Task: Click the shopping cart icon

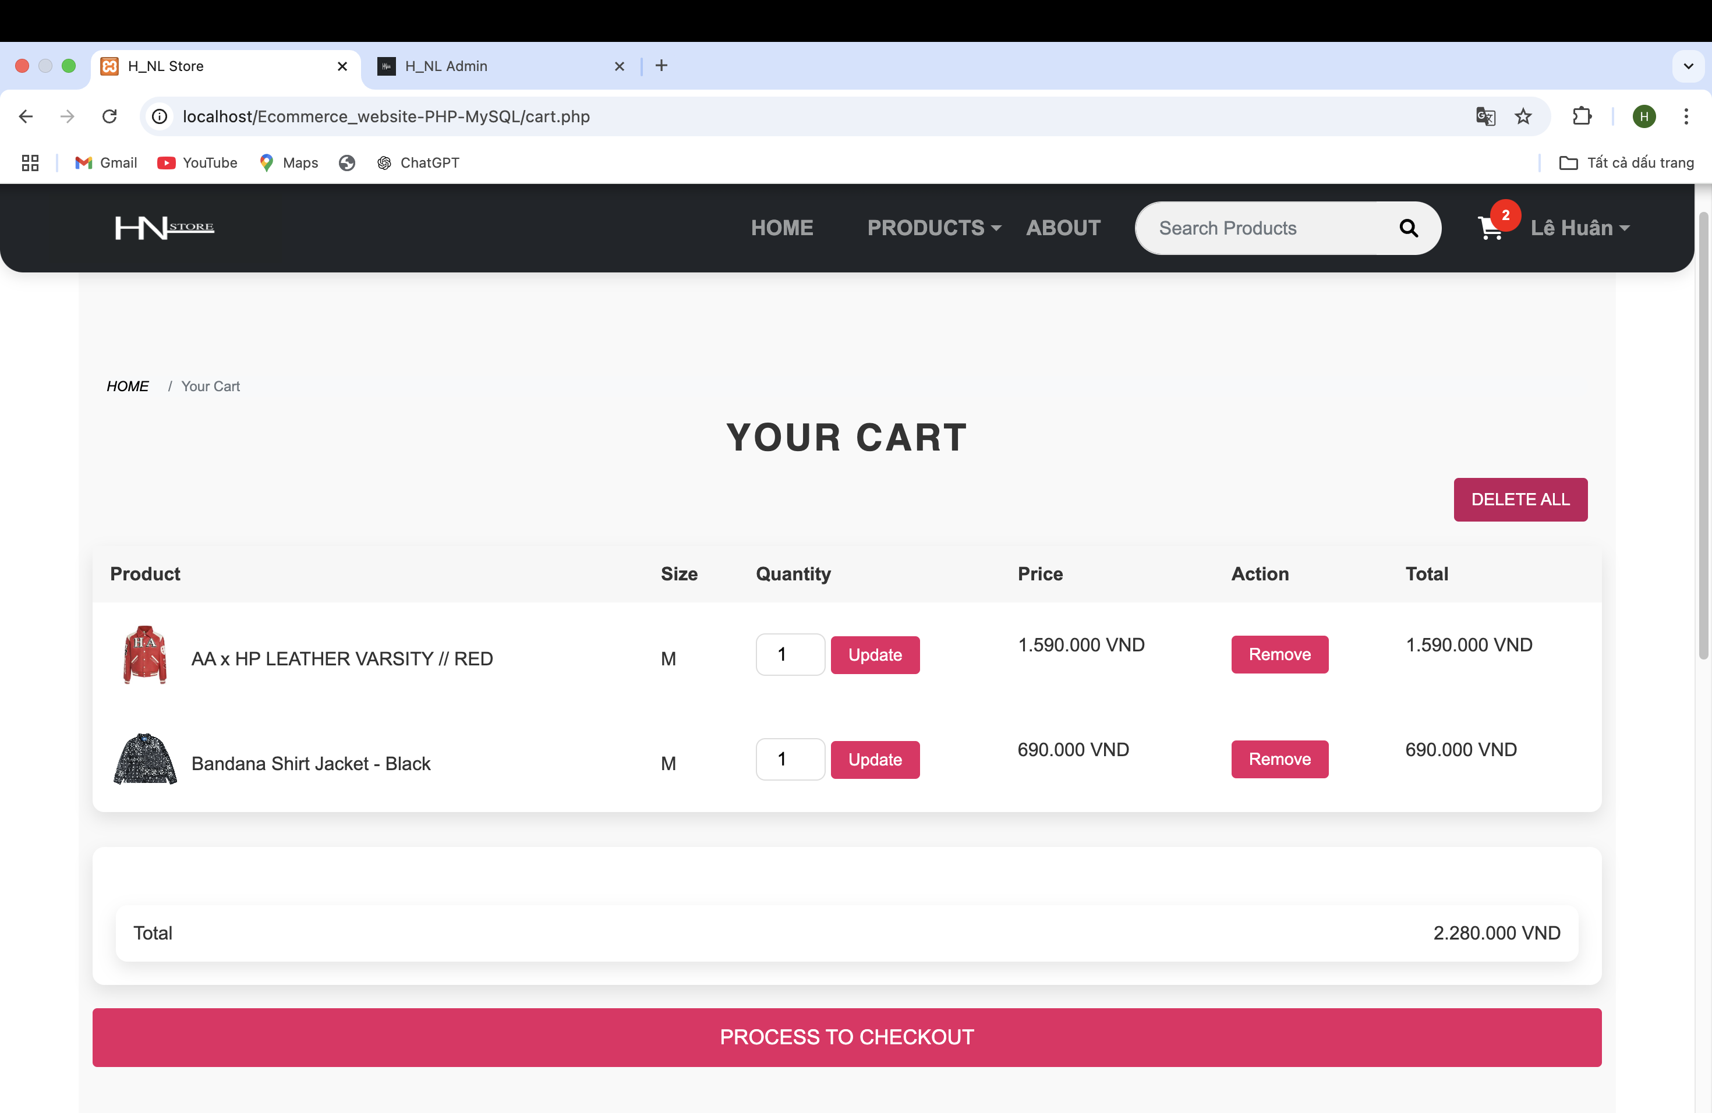Action: coord(1488,228)
